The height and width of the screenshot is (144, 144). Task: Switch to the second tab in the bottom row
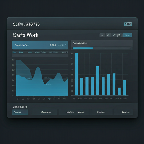point(44,112)
